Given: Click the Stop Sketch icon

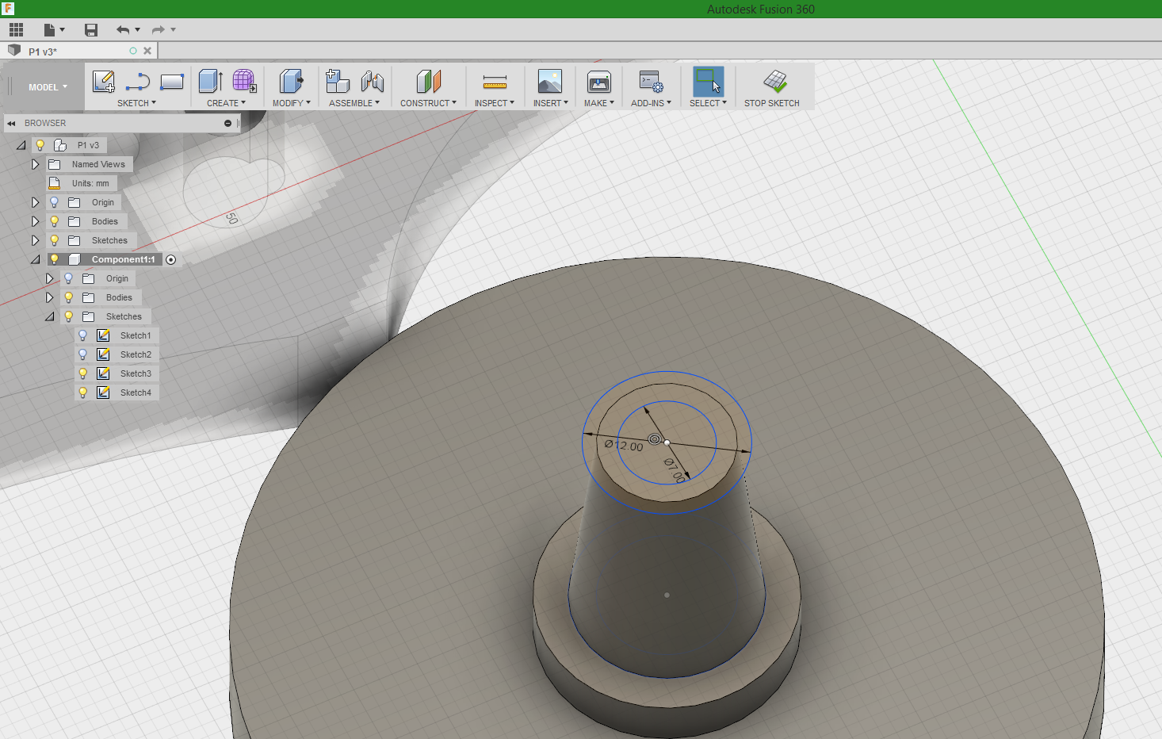Looking at the screenshot, I should (774, 81).
